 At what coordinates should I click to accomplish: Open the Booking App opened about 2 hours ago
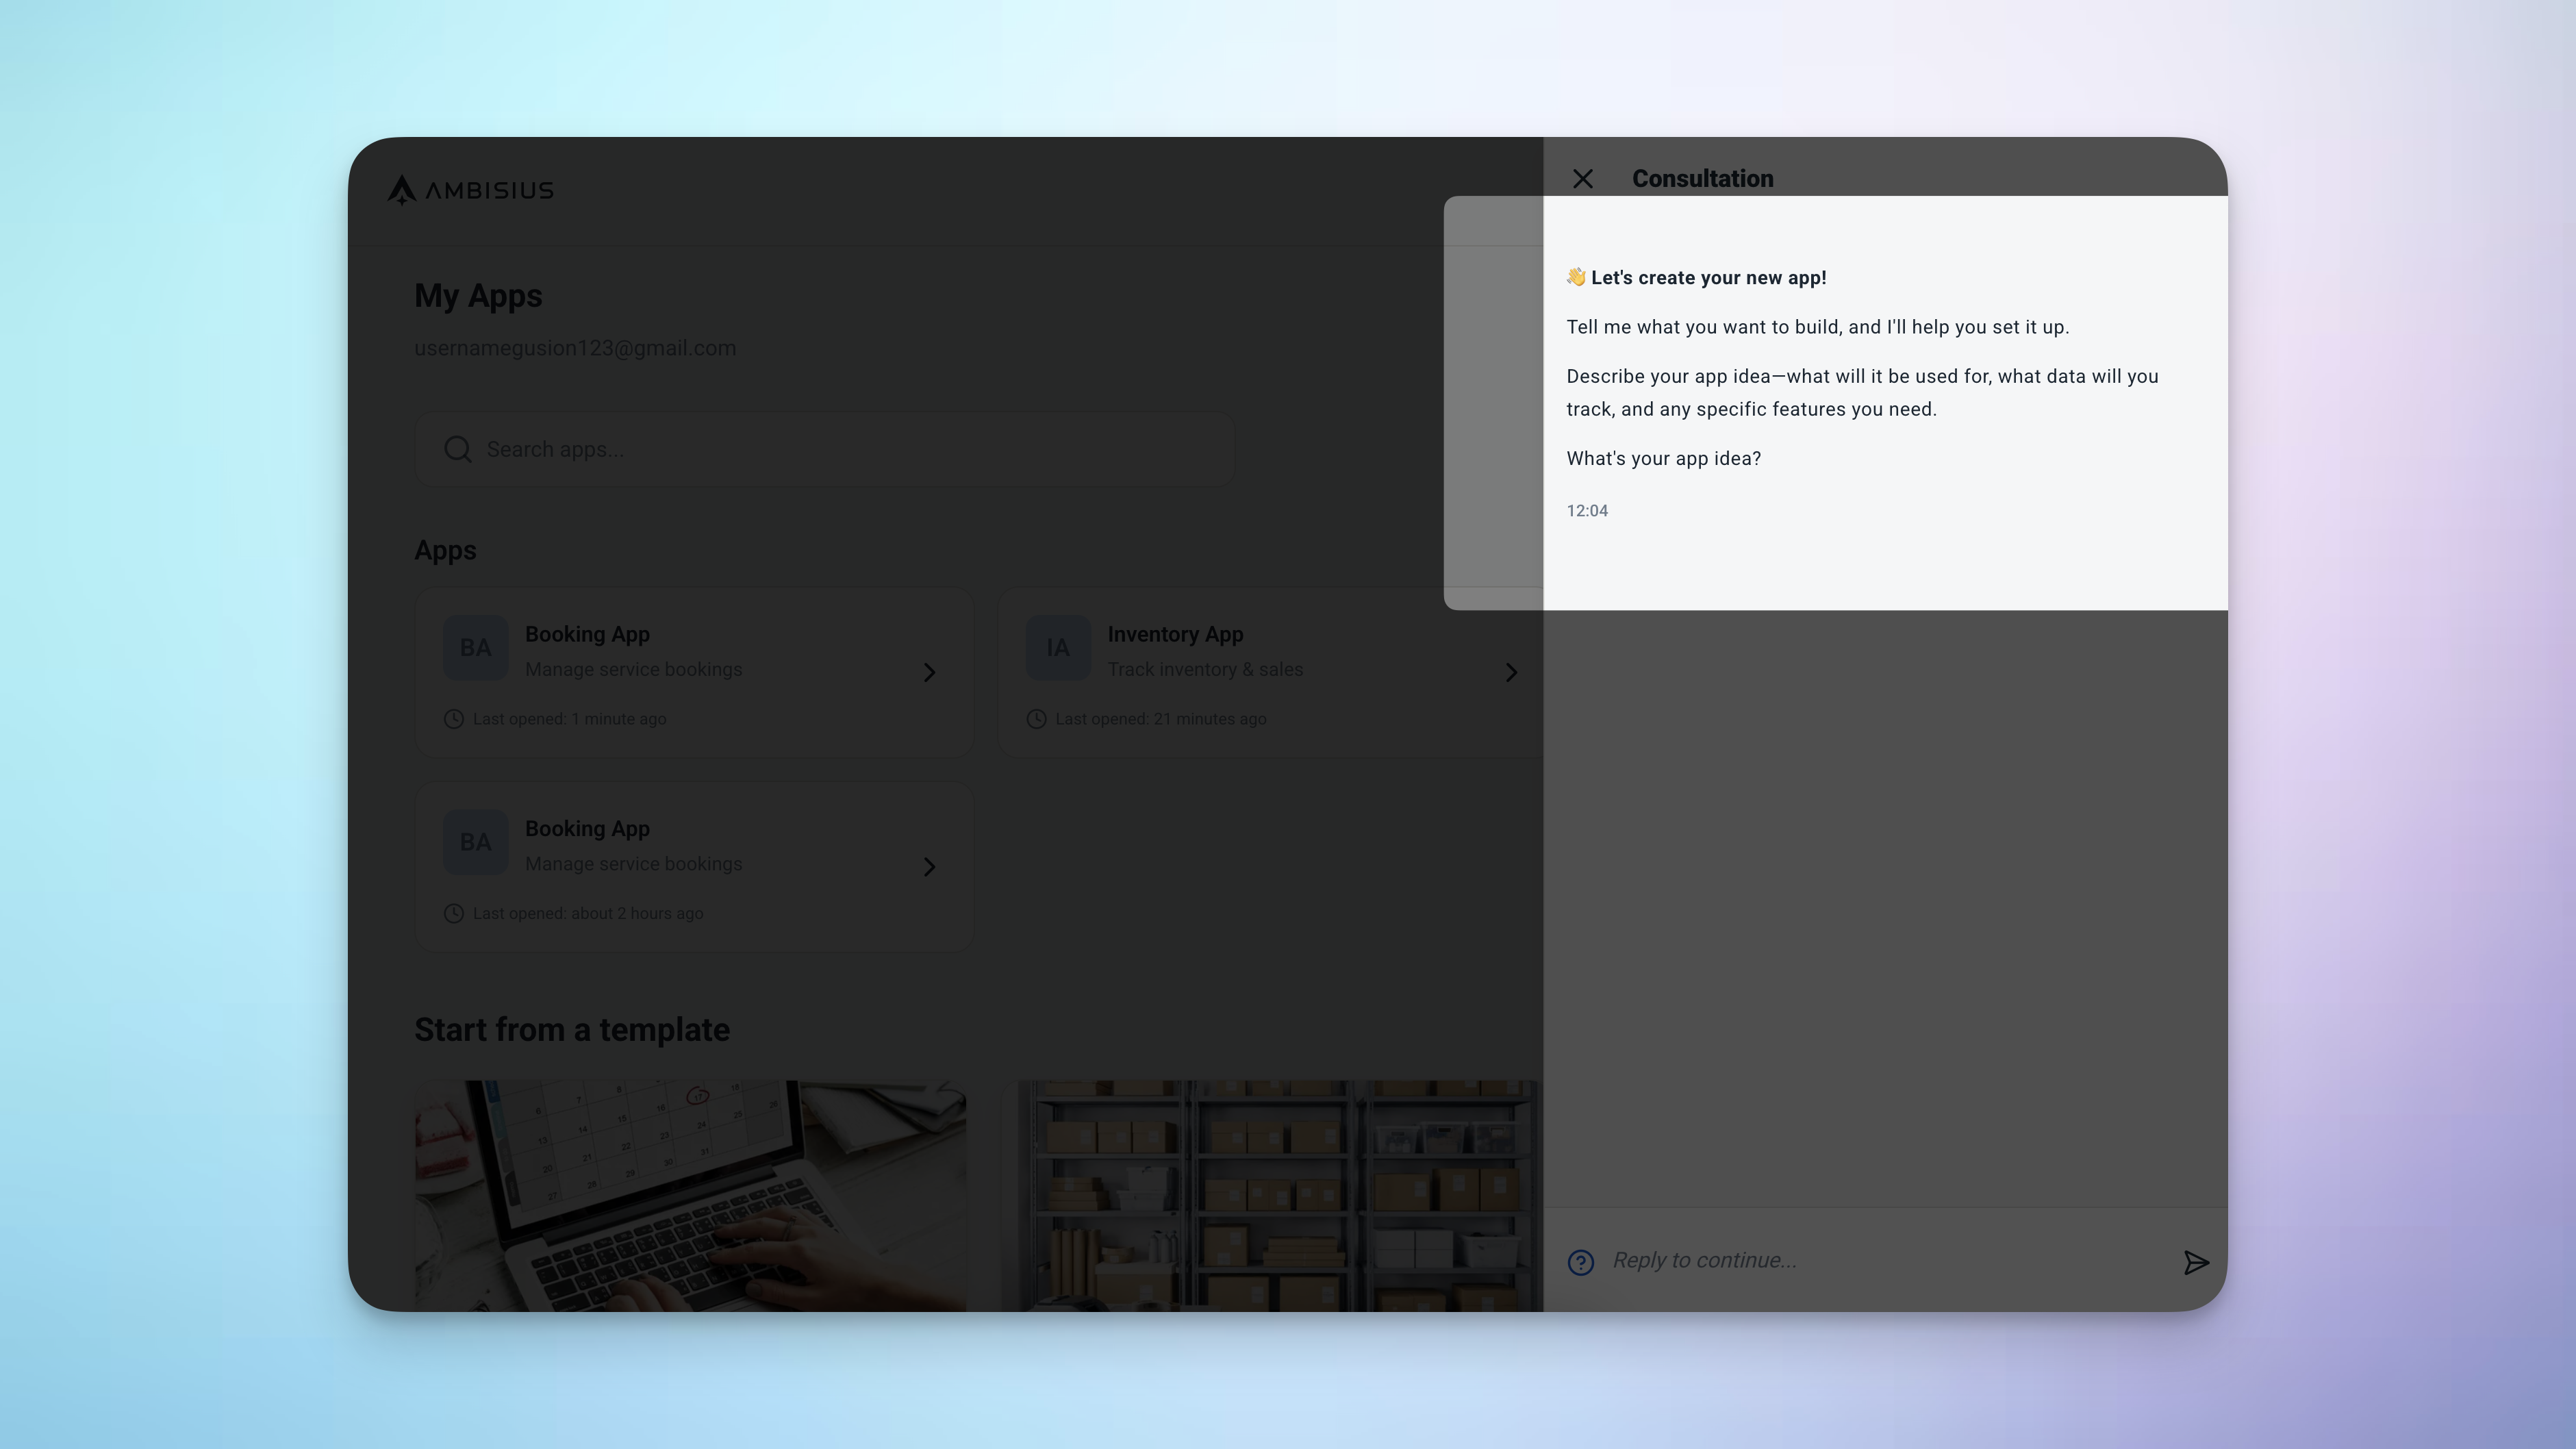pyautogui.click(x=694, y=866)
